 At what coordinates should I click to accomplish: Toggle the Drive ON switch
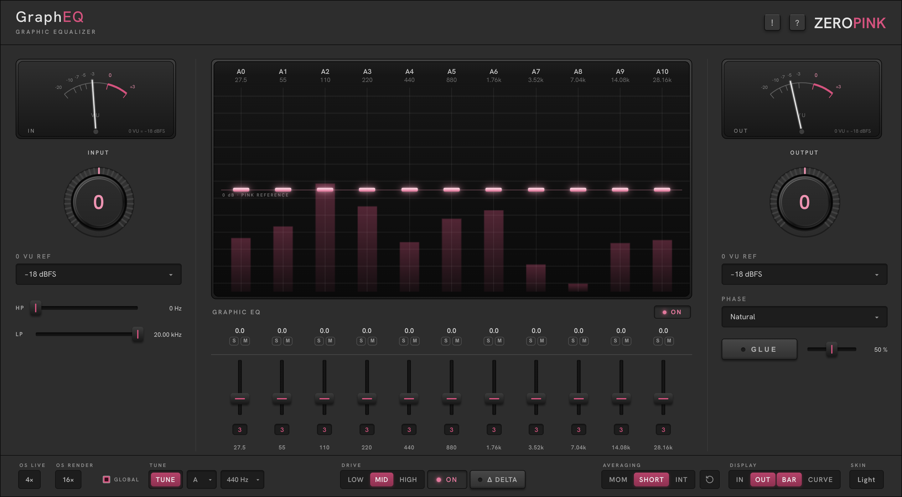point(447,479)
